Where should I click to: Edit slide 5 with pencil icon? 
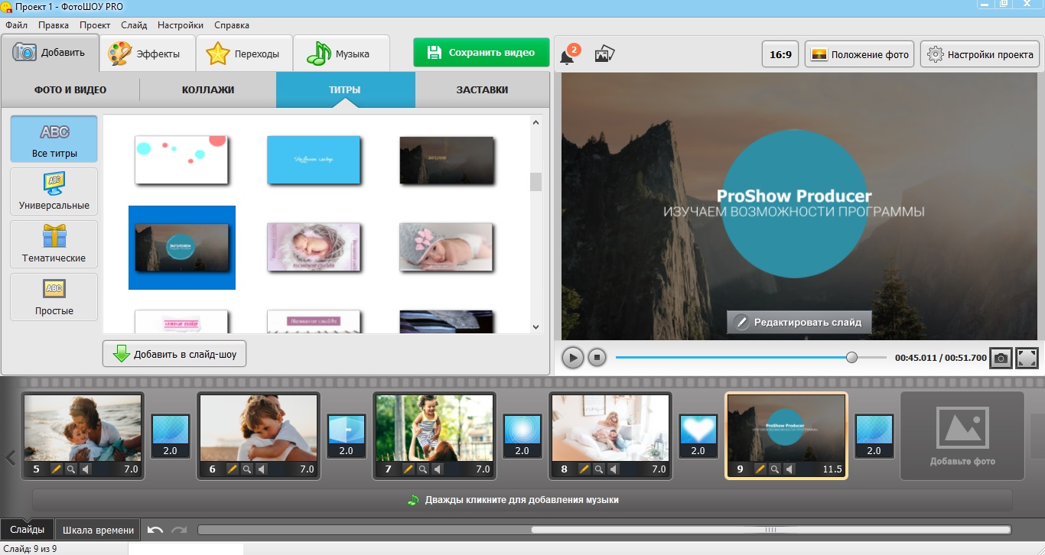pos(56,469)
